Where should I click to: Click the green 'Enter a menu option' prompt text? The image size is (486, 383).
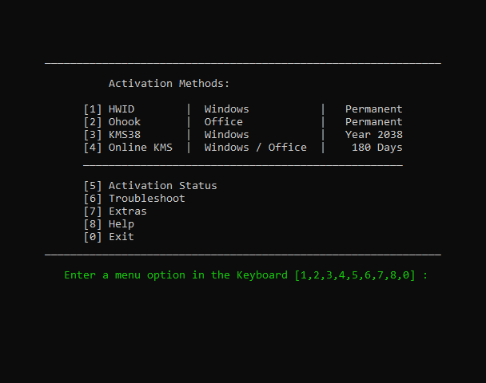point(176,275)
